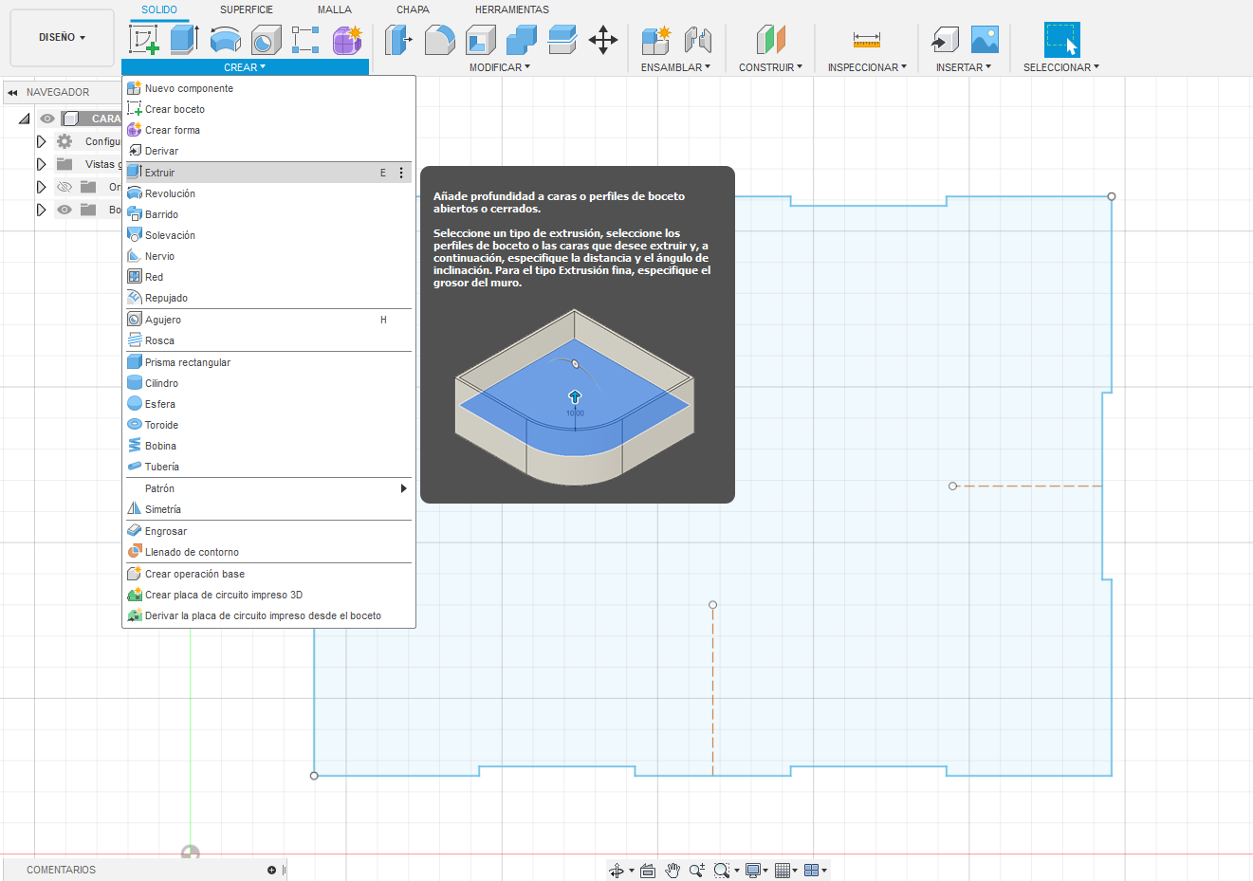Image resolution: width=1253 pixels, height=881 pixels.
Task: Collapse the Navegador panel arrows
Action: (x=12, y=92)
